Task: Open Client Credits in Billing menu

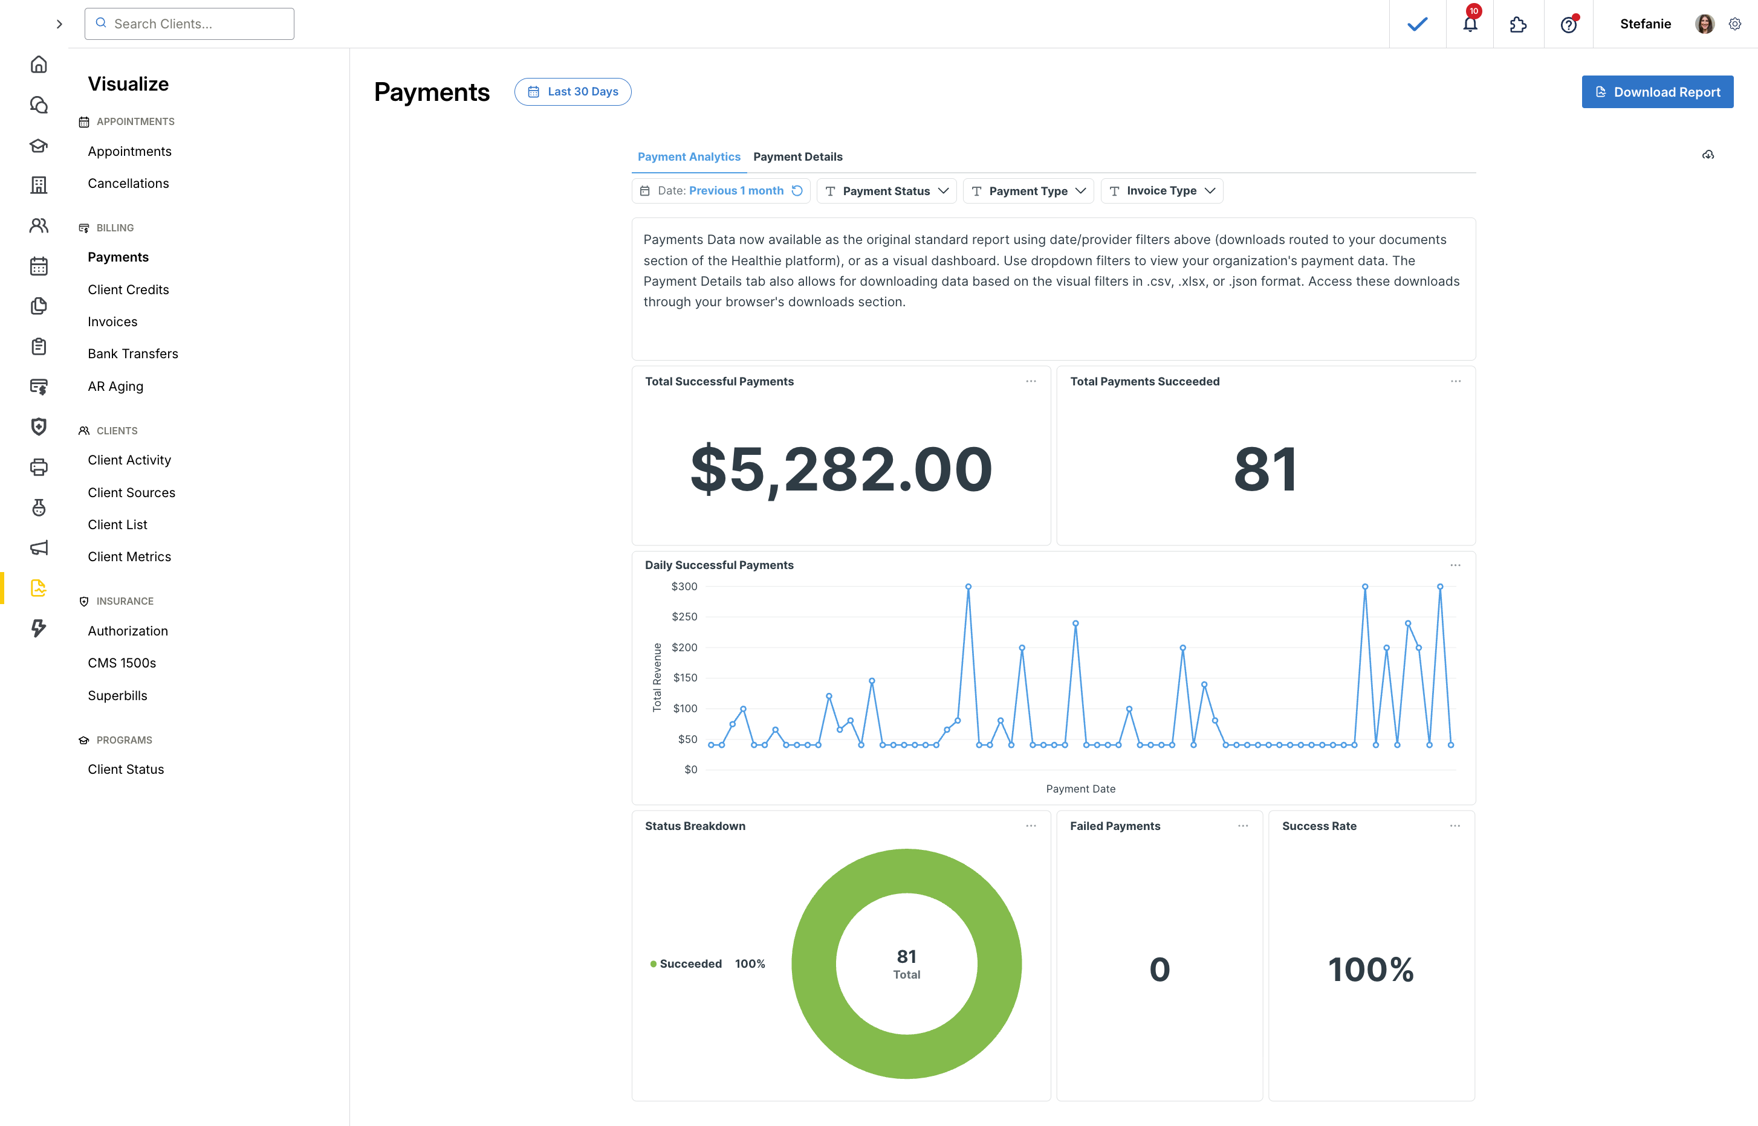Action: coord(128,289)
